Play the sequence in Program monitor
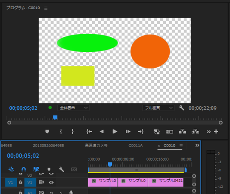The height and width of the screenshot is (194, 230). [x=115, y=131]
